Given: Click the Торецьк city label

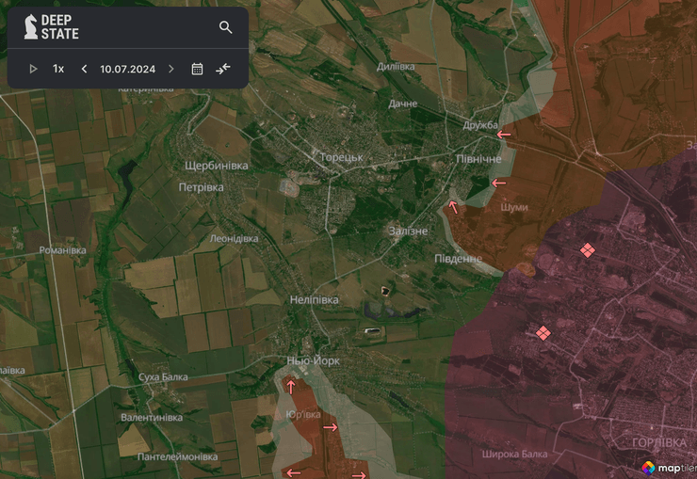Looking at the screenshot, I should tap(341, 157).
